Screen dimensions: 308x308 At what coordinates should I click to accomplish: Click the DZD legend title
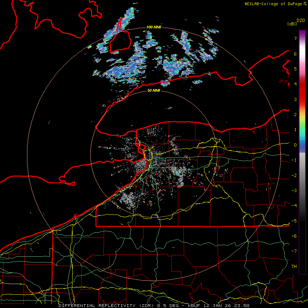[301, 21]
